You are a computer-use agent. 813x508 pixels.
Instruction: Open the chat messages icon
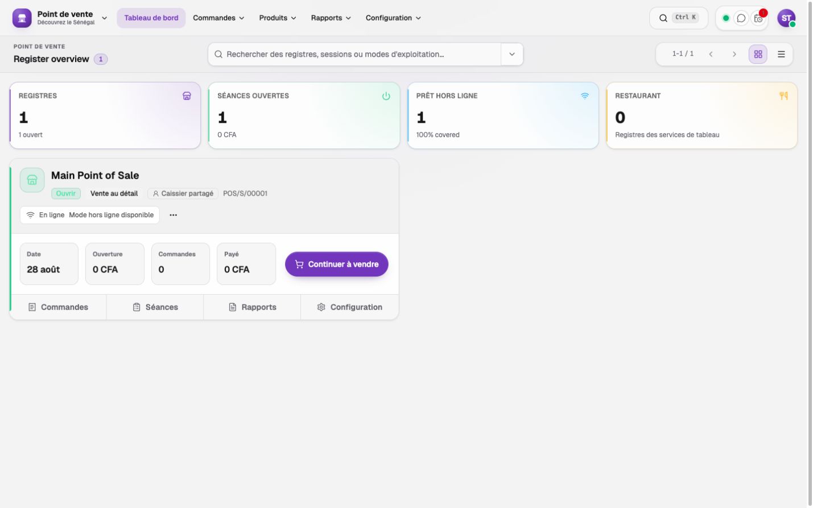click(741, 18)
